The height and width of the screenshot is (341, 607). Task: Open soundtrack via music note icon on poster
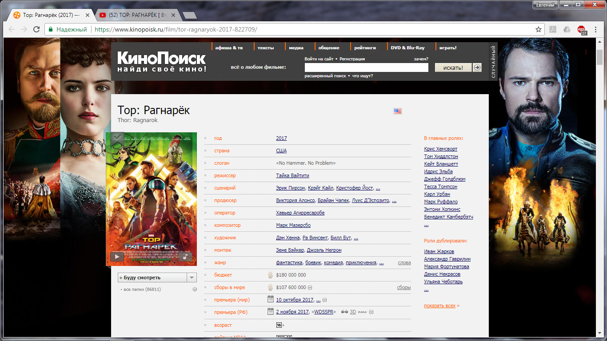click(x=185, y=257)
